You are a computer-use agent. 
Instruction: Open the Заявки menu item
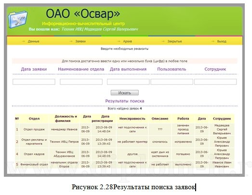pyautogui.click(x=80, y=41)
